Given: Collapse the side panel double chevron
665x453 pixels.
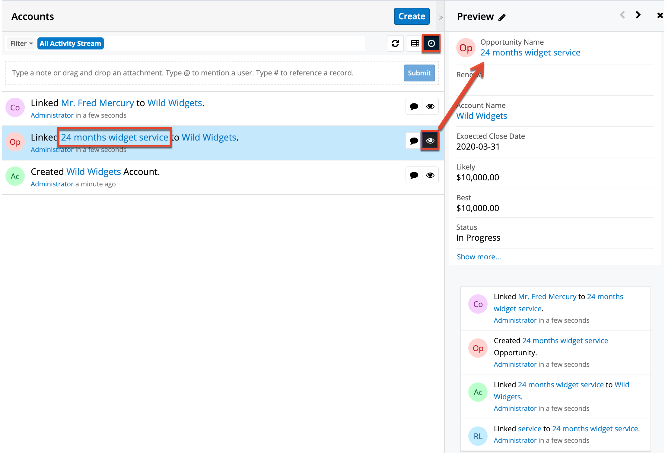Looking at the screenshot, I should tap(441, 17).
